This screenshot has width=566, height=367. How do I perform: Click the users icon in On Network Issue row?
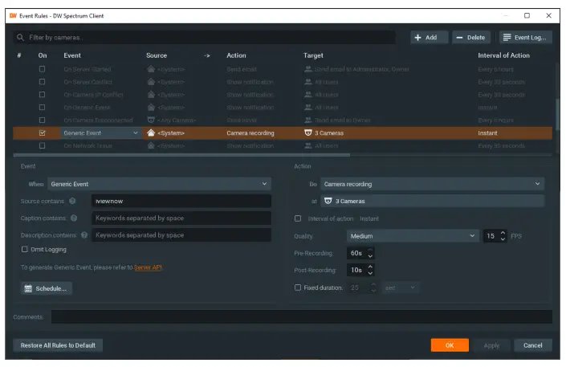pyautogui.click(x=308, y=145)
